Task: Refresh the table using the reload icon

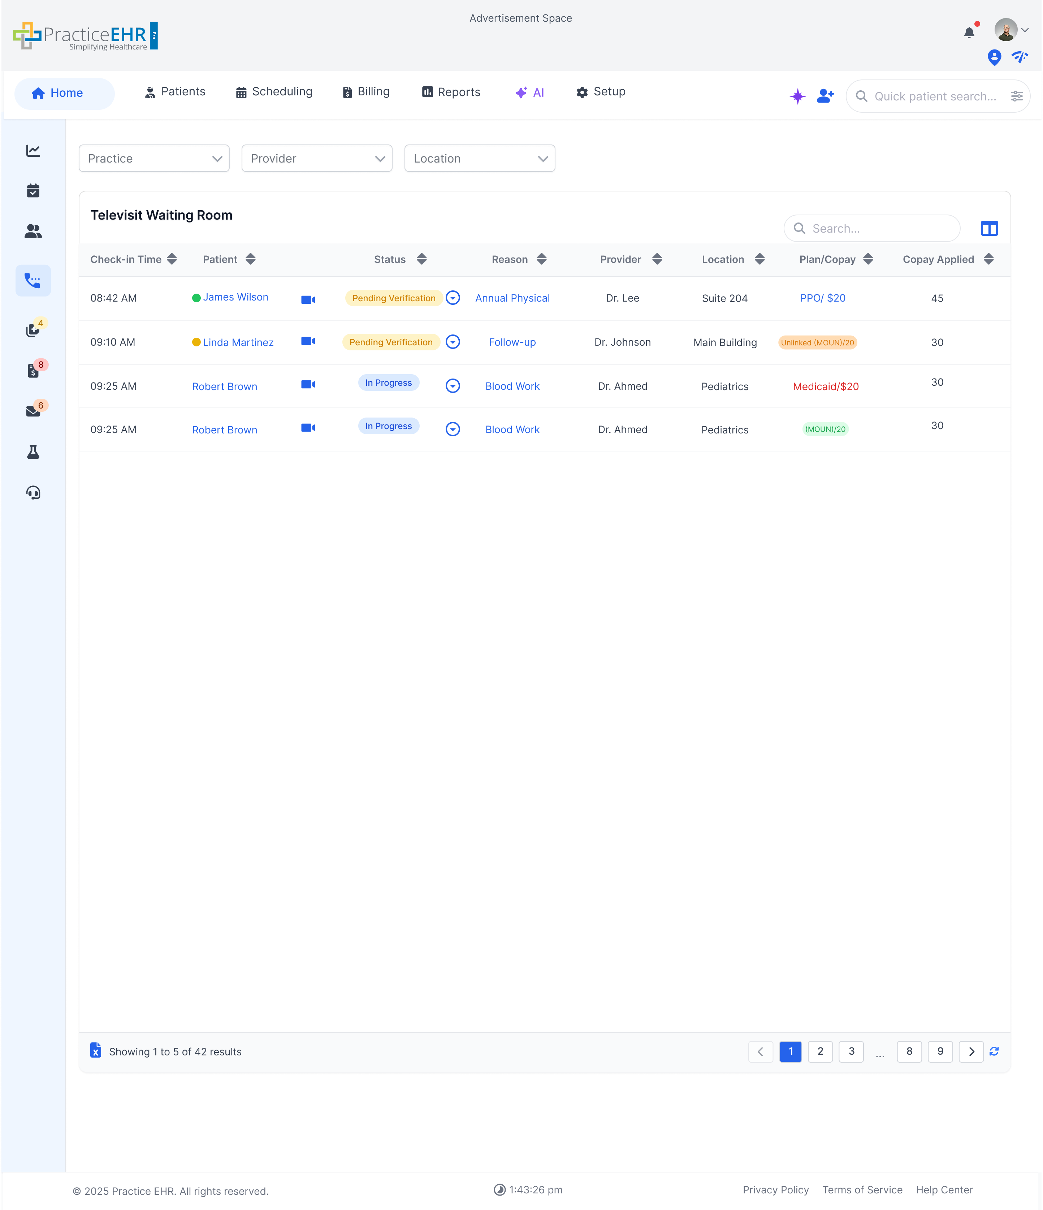Action: (994, 1051)
